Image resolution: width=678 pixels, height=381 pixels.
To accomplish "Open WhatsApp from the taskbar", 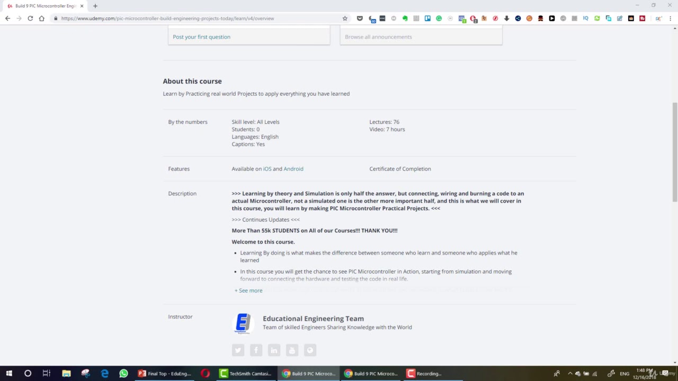I will click(x=123, y=374).
